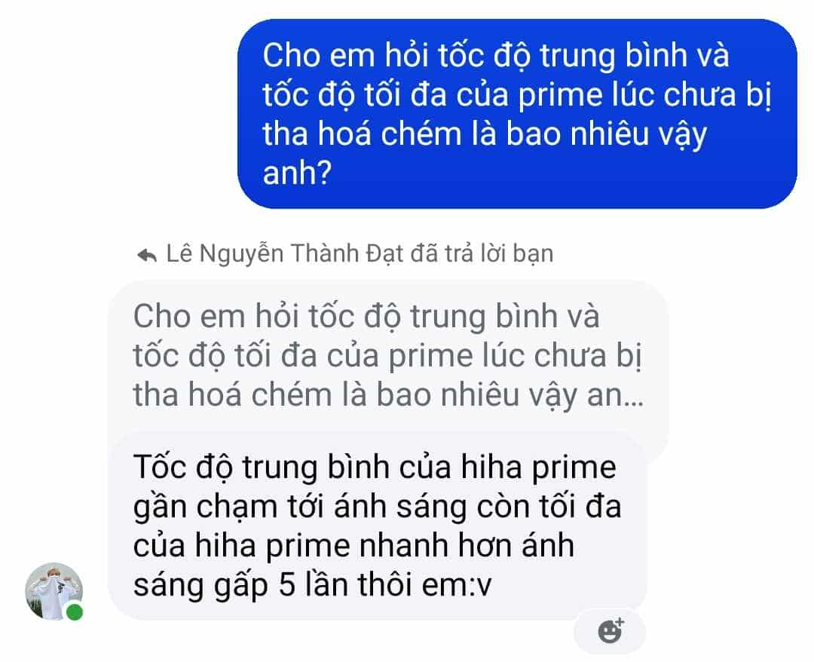This screenshot has width=814, height=662.
Task: Click the word "anh?" in the blue bubble
Action: pos(297,173)
